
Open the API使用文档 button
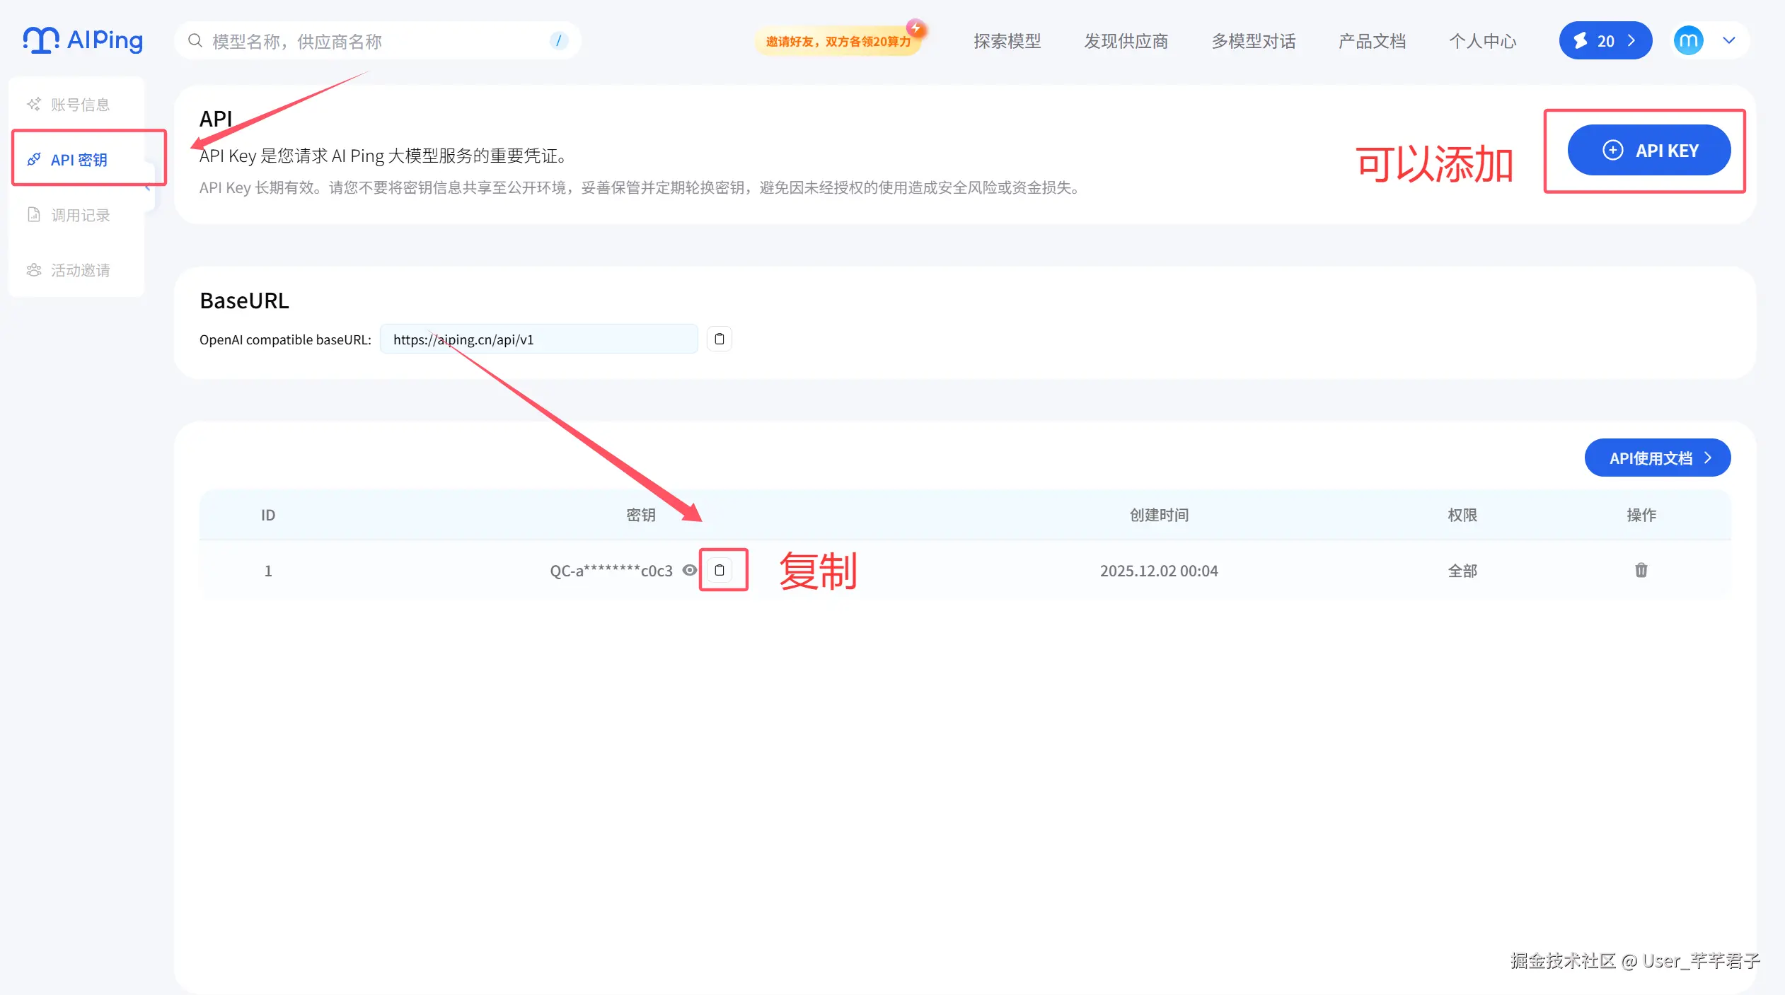click(x=1657, y=458)
